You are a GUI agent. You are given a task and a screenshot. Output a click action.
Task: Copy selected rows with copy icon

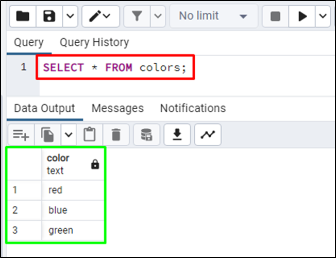[x=47, y=135]
